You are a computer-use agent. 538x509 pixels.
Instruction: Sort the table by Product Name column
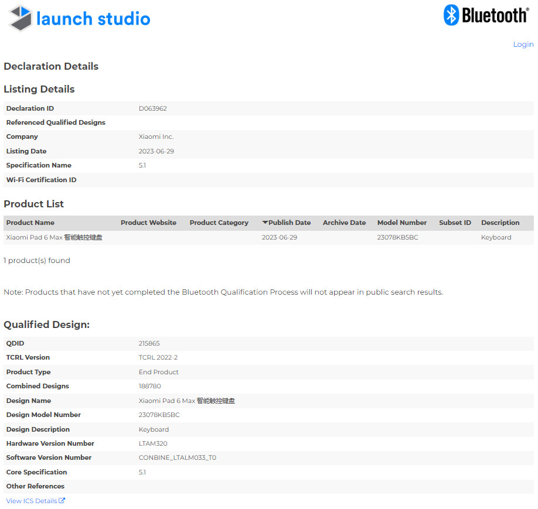coord(30,223)
